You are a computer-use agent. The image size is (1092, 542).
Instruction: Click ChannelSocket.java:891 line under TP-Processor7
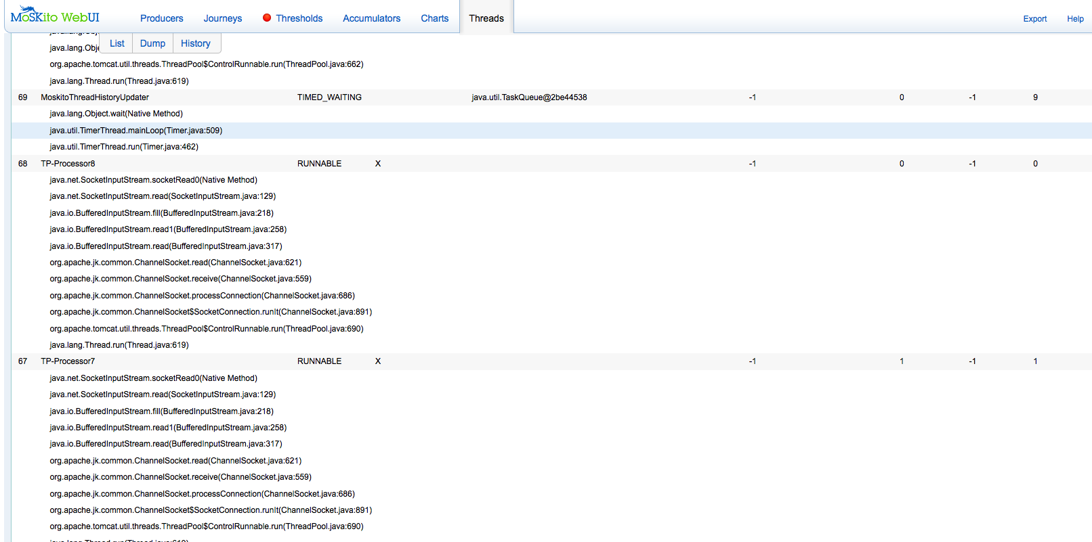click(x=211, y=510)
